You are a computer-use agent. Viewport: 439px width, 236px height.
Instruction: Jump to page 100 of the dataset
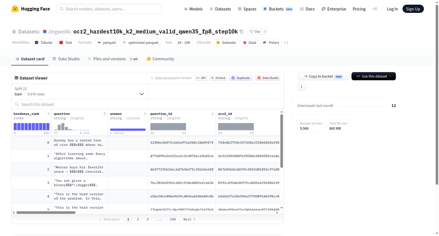pos(173,219)
